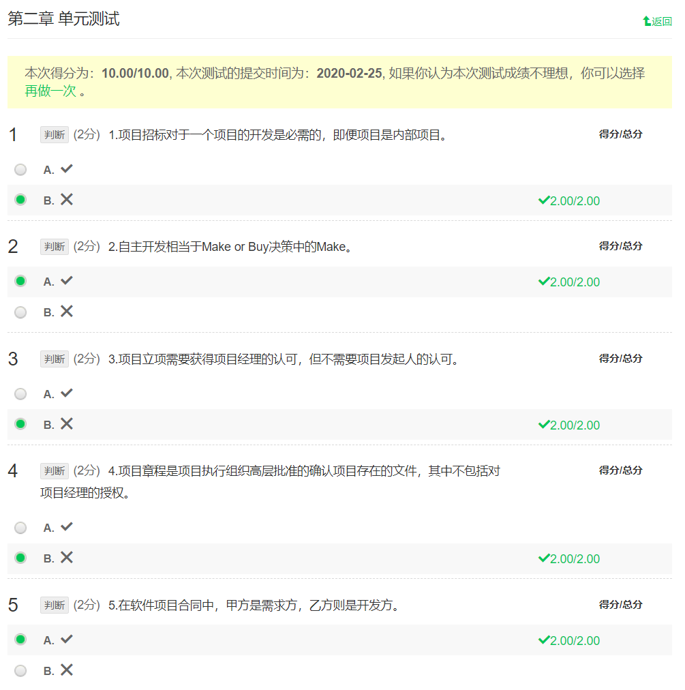Click question 5 score 2.00/2.00
The width and height of the screenshot is (685, 690).
click(x=569, y=641)
